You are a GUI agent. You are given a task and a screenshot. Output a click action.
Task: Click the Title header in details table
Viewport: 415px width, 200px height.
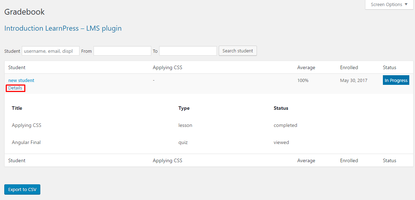click(x=17, y=108)
